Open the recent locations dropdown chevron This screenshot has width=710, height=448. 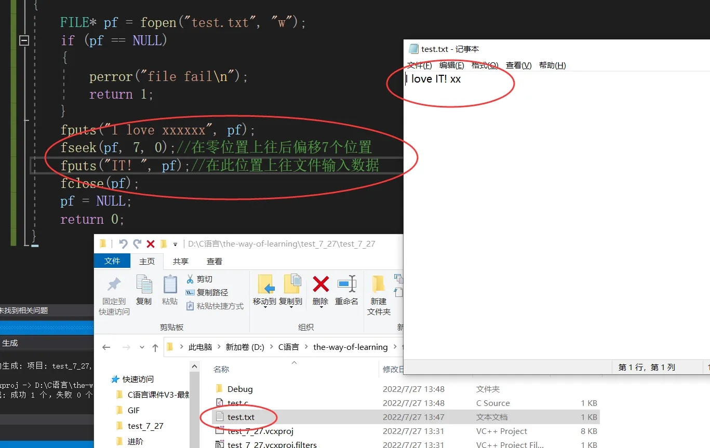142,348
